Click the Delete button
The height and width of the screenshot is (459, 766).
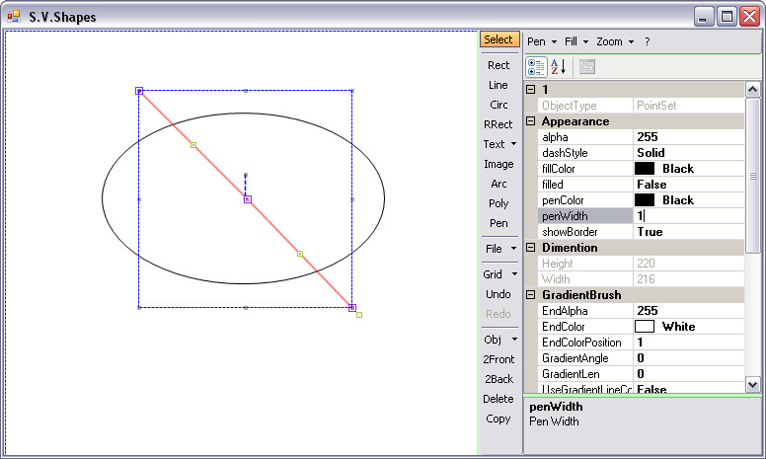coord(498,399)
